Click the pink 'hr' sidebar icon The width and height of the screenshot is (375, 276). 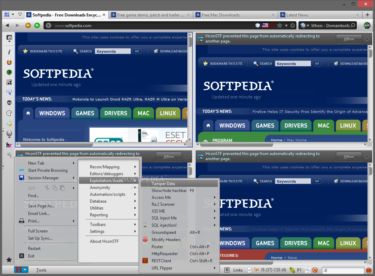click(9, 145)
